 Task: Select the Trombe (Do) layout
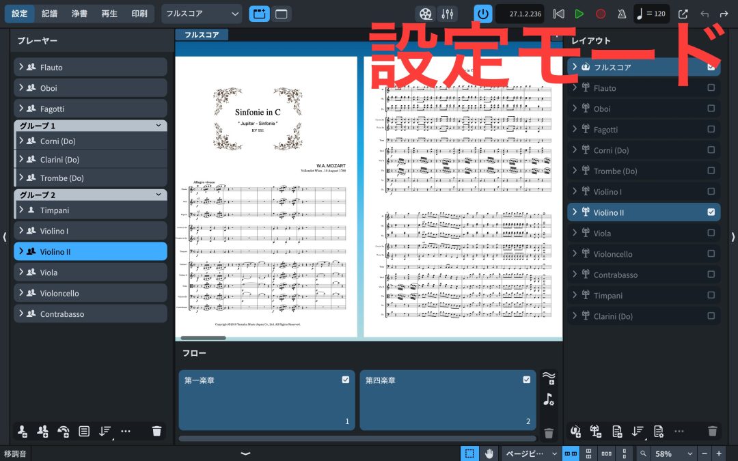tap(644, 171)
